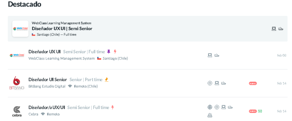Click the purple pin icon beside Diseñador UX UI
292x121 pixels.
tap(109, 52)
